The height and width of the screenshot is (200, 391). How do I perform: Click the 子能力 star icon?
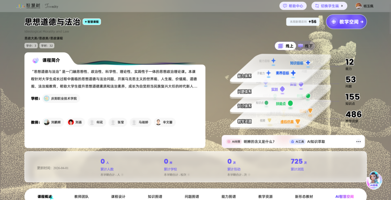[x=268, y=73]
